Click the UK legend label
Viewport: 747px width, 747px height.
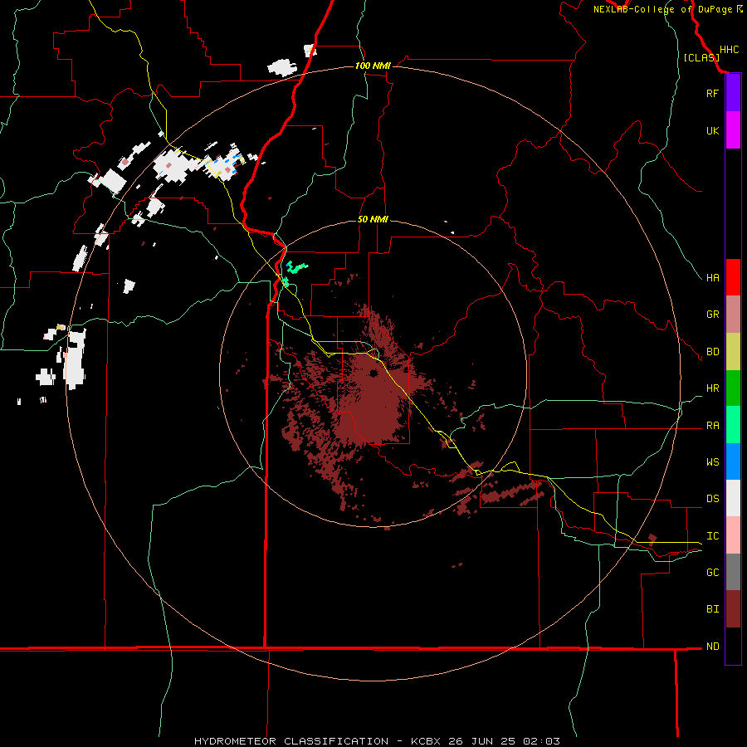tap(712, 131)
